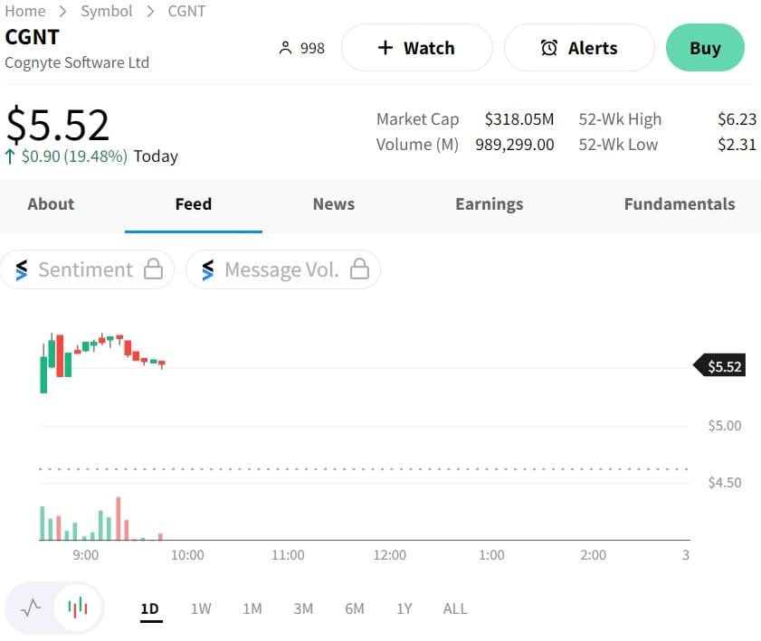Click the watchers person icon

pos(286,48)
